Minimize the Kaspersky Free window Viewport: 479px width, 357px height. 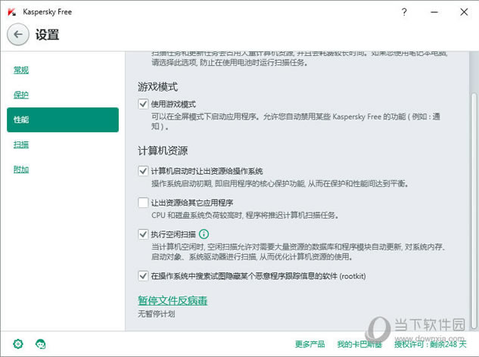pyautogui.click(x=434, y=12)
